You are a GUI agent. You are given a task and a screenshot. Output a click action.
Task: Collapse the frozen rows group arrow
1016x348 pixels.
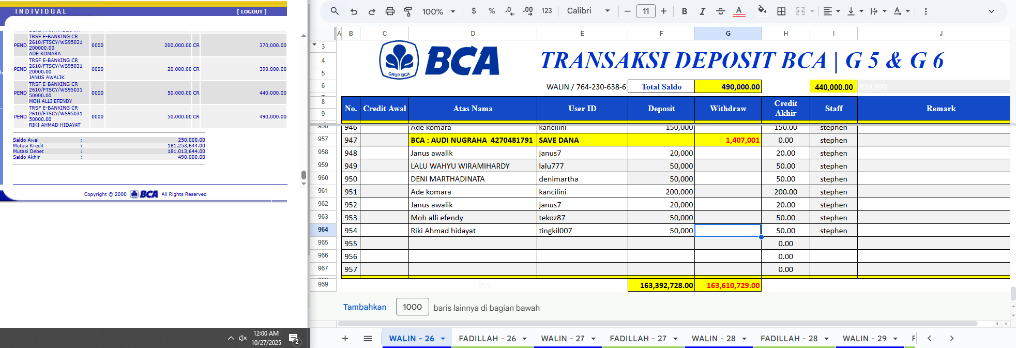tap(314, 45)
